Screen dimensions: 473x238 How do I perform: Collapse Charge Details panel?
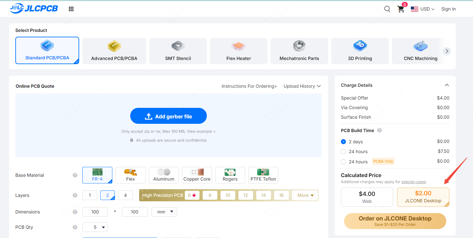click(447, 85)
